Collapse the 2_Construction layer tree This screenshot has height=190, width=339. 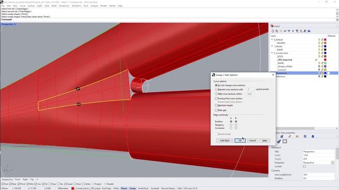click(x=272, y=53)
